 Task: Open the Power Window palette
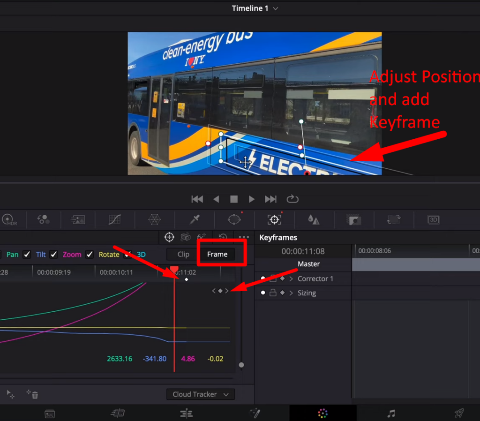(234, 219)
